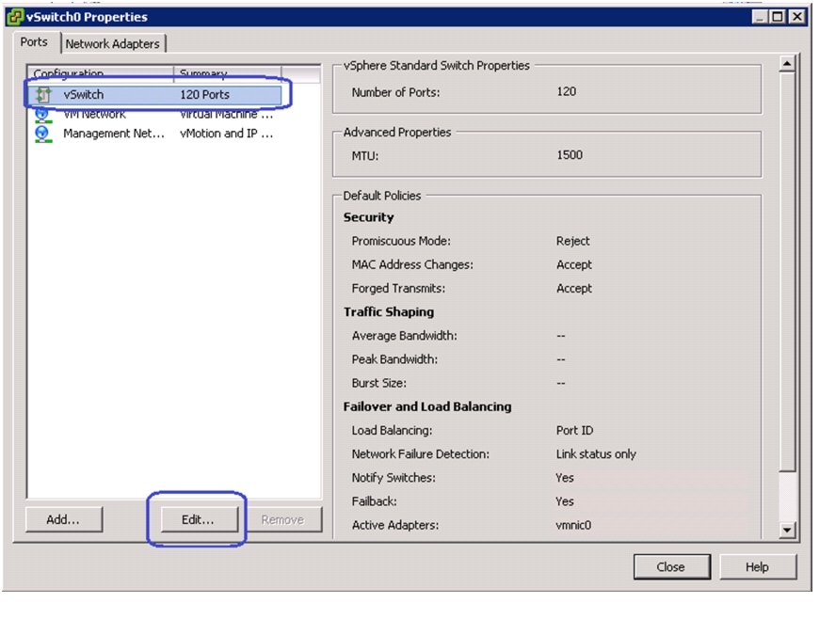This screenshot has width=819, height=635.
Task: Open the Network Adapters tab
Action: point(113,44)
